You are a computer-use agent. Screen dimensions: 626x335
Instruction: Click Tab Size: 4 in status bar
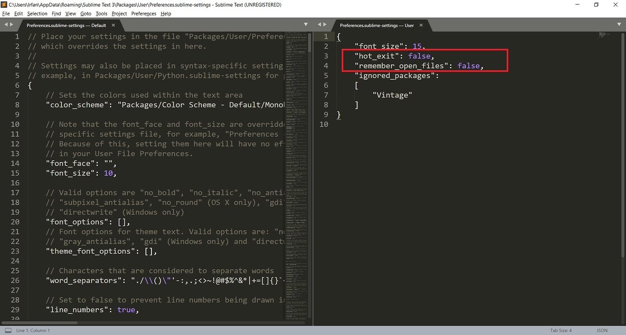pos(561,330)
